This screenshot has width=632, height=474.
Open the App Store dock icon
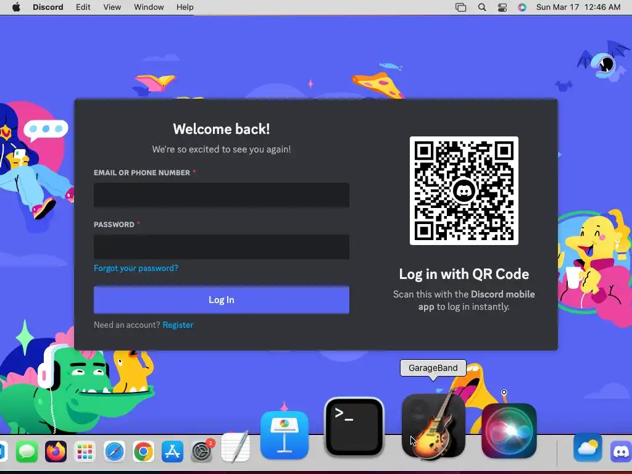click(x=173, y=451)
